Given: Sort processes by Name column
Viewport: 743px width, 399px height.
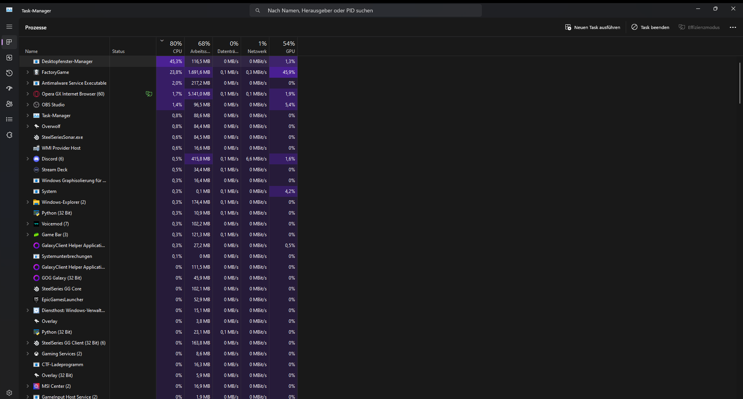Looking at the screenshot, I should [65, 47].
